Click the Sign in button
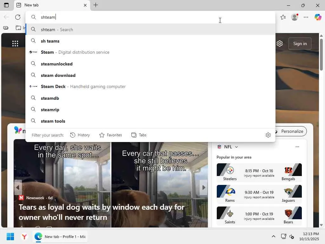The width and height of the screenshot is (325, 244). click(x=300, y=44)
